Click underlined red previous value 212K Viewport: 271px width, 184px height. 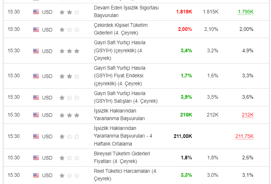click(x=247, y=115)
